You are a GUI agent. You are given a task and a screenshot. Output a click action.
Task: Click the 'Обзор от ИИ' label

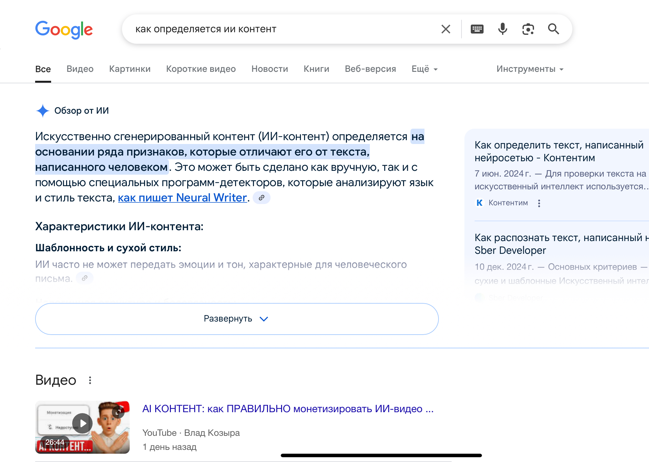point(81,111)
